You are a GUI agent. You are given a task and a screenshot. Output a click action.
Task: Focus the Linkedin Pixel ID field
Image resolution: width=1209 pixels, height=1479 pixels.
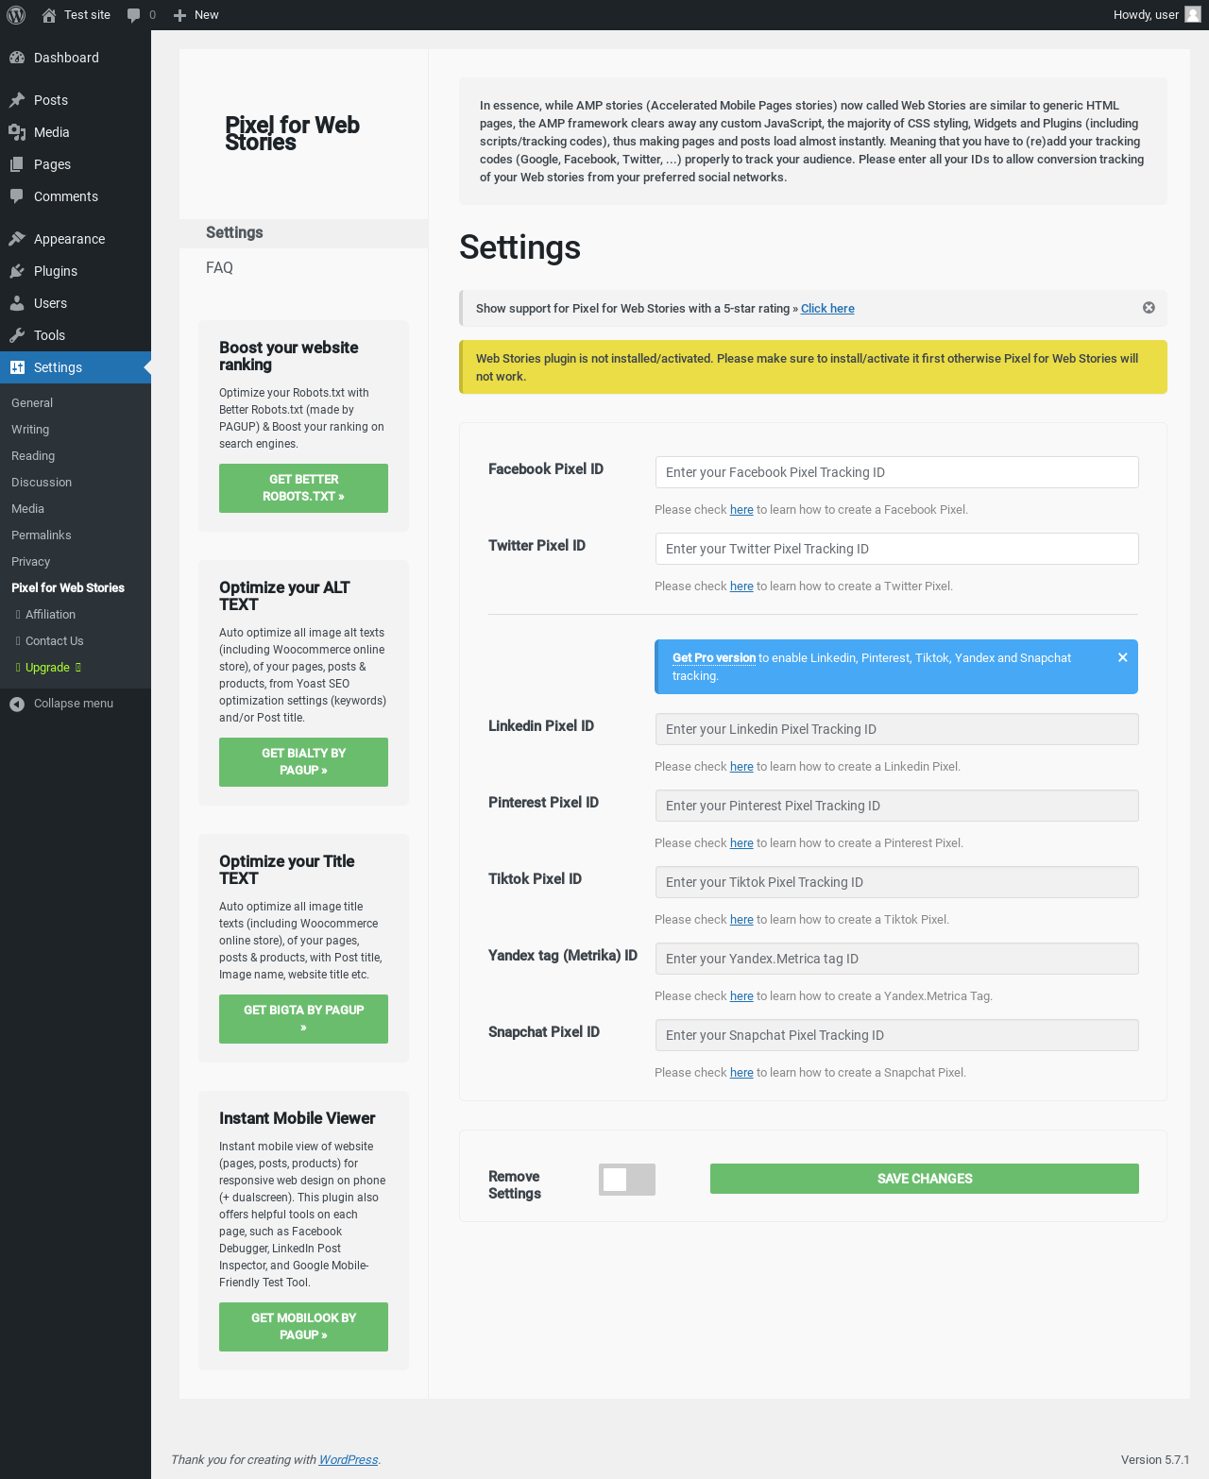pyautogui.click(x=896, y=729)
